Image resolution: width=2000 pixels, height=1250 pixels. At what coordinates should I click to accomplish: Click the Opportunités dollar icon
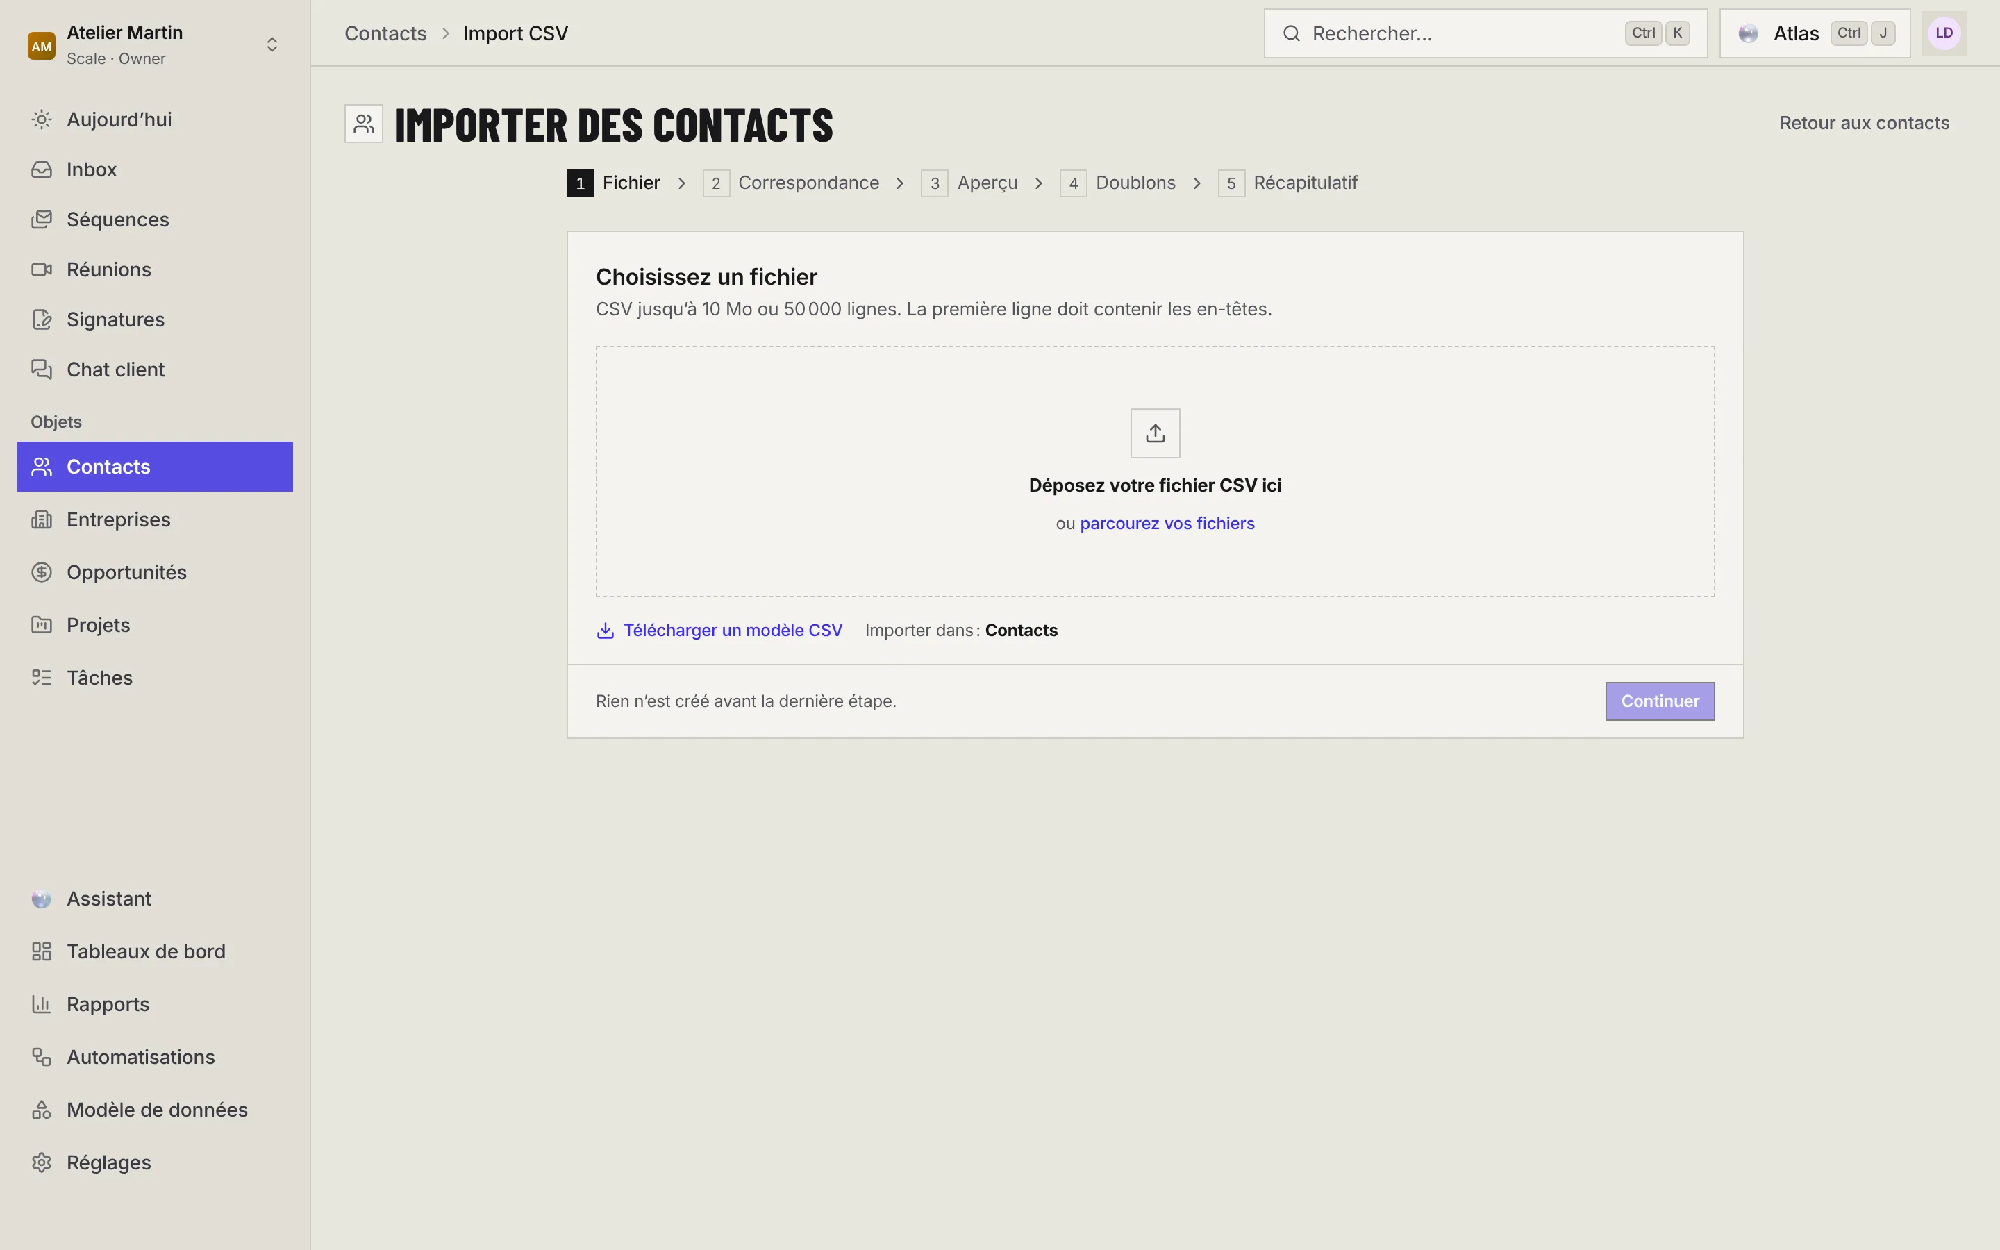[42, 573]
